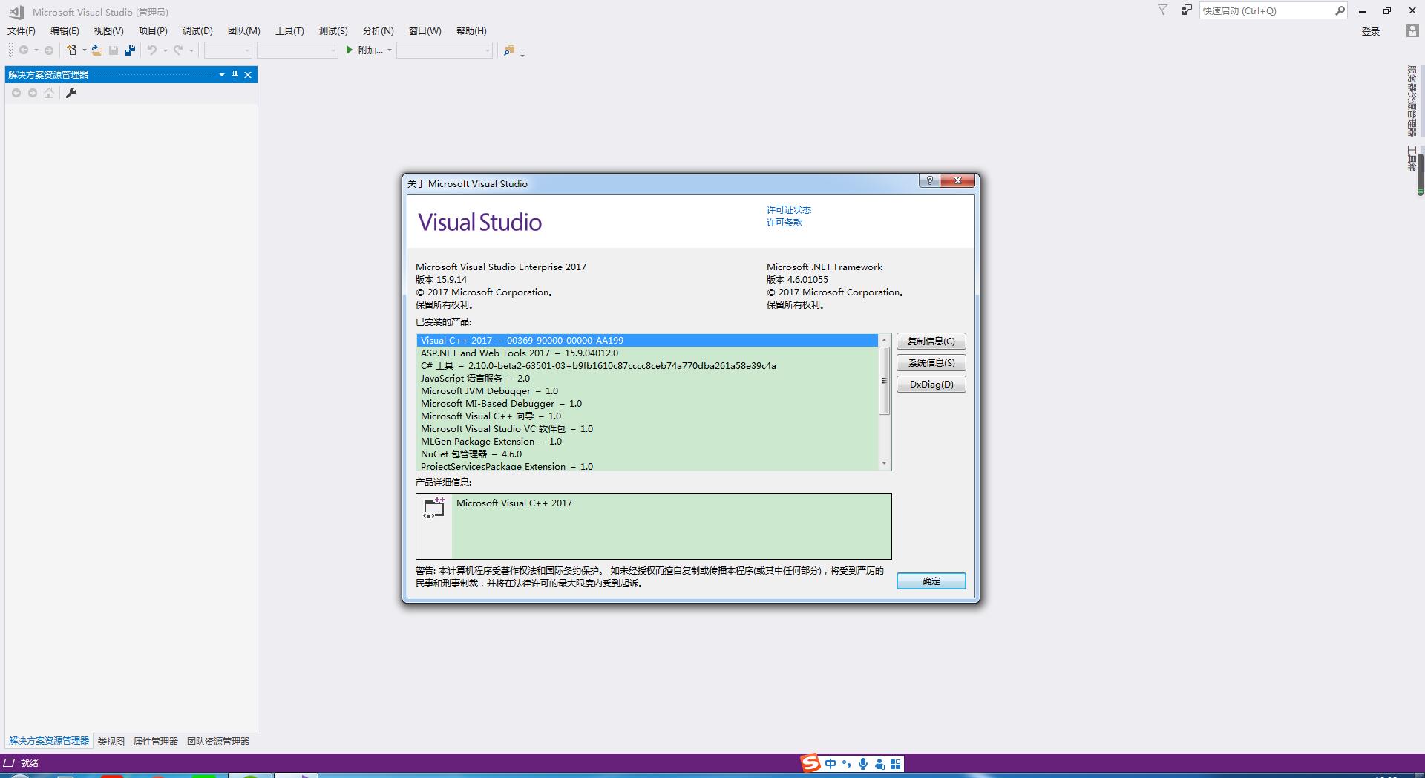Click the installed products list scrollbar down arrow

pyautogui.click(x=884, y=464)
